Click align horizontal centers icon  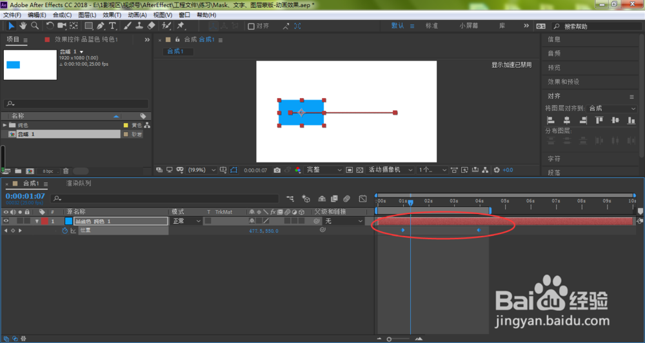click(567, 120)
